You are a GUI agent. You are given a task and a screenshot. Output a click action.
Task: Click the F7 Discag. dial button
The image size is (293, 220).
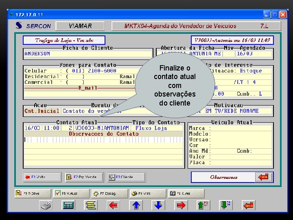(109, 194)
